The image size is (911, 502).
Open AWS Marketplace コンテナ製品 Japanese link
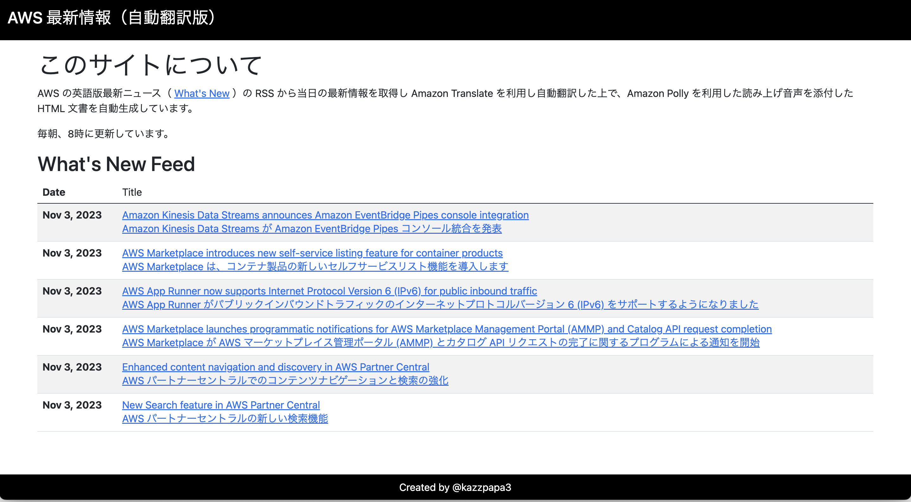(315, 266)
